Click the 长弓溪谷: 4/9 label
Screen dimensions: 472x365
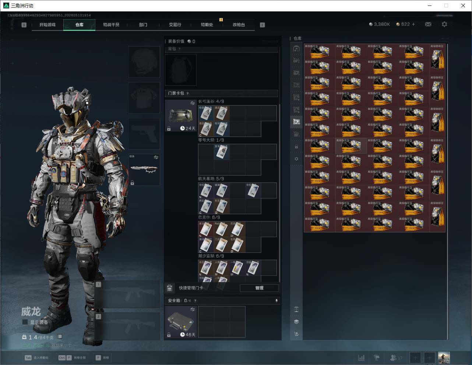[x=211, y=101]
